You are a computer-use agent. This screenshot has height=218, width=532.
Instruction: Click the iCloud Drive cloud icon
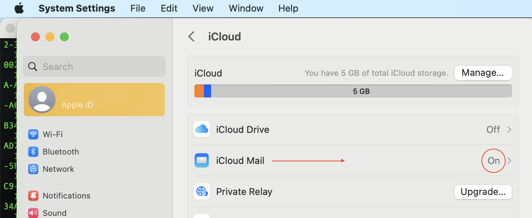point(202,129)
